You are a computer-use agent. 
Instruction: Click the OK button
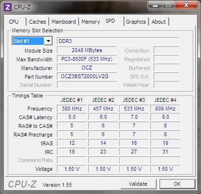pyautogui.click(x=177, y=184)
